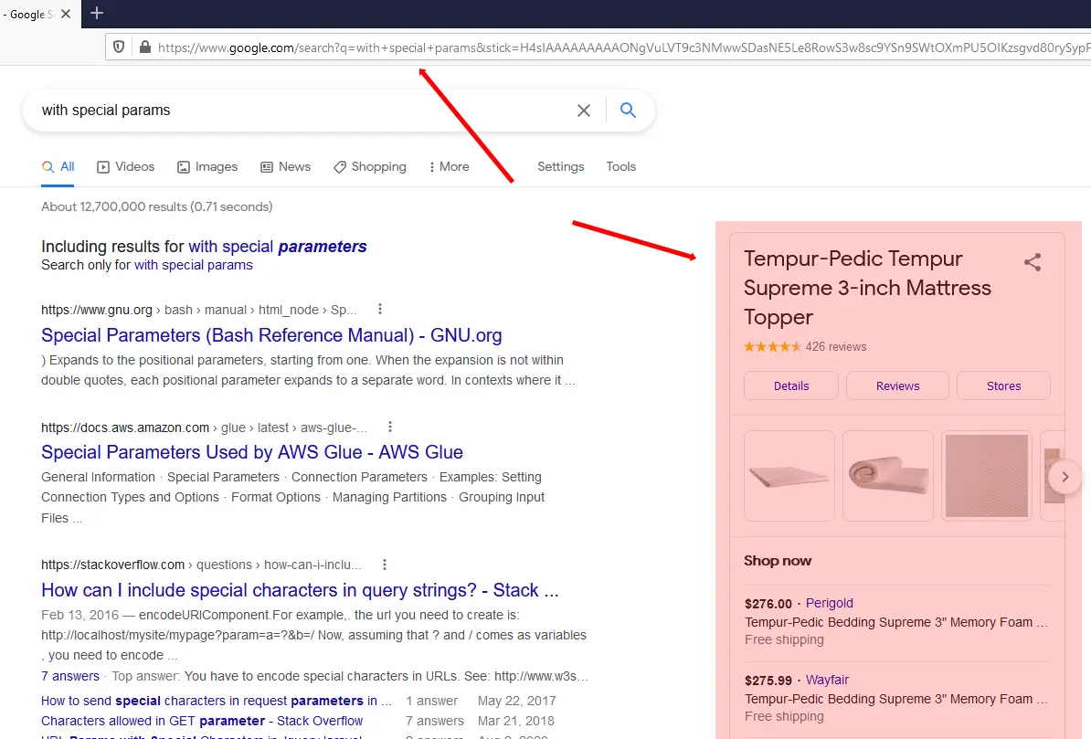Click the next arrow on product images

pos(1065,476)
